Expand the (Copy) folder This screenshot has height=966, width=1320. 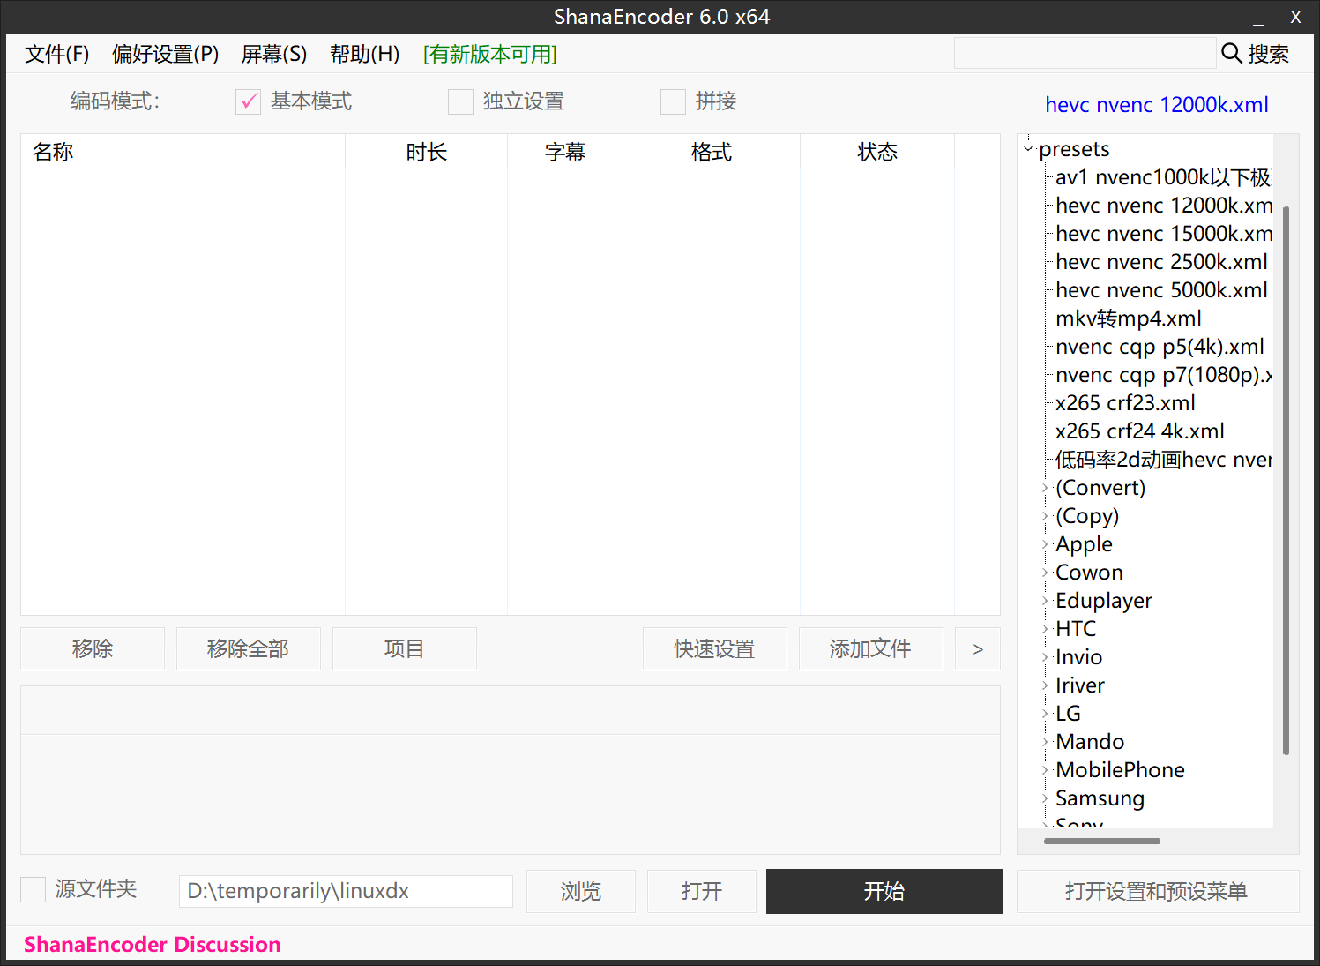[1045, 516]
